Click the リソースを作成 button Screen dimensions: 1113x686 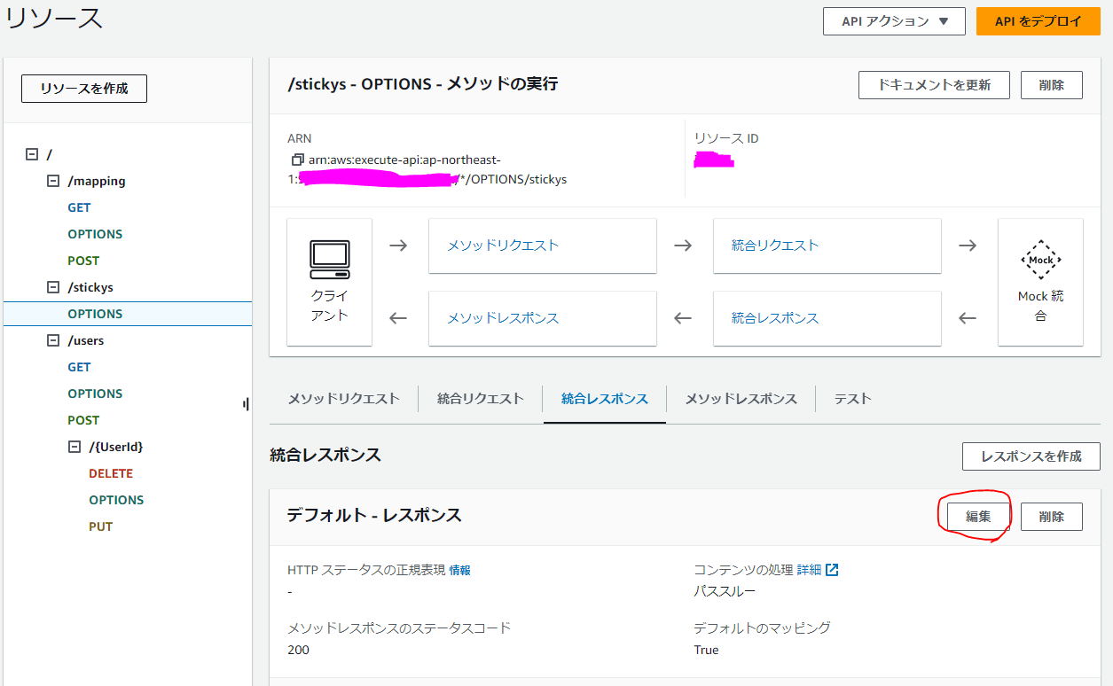(x=83, y=88)
